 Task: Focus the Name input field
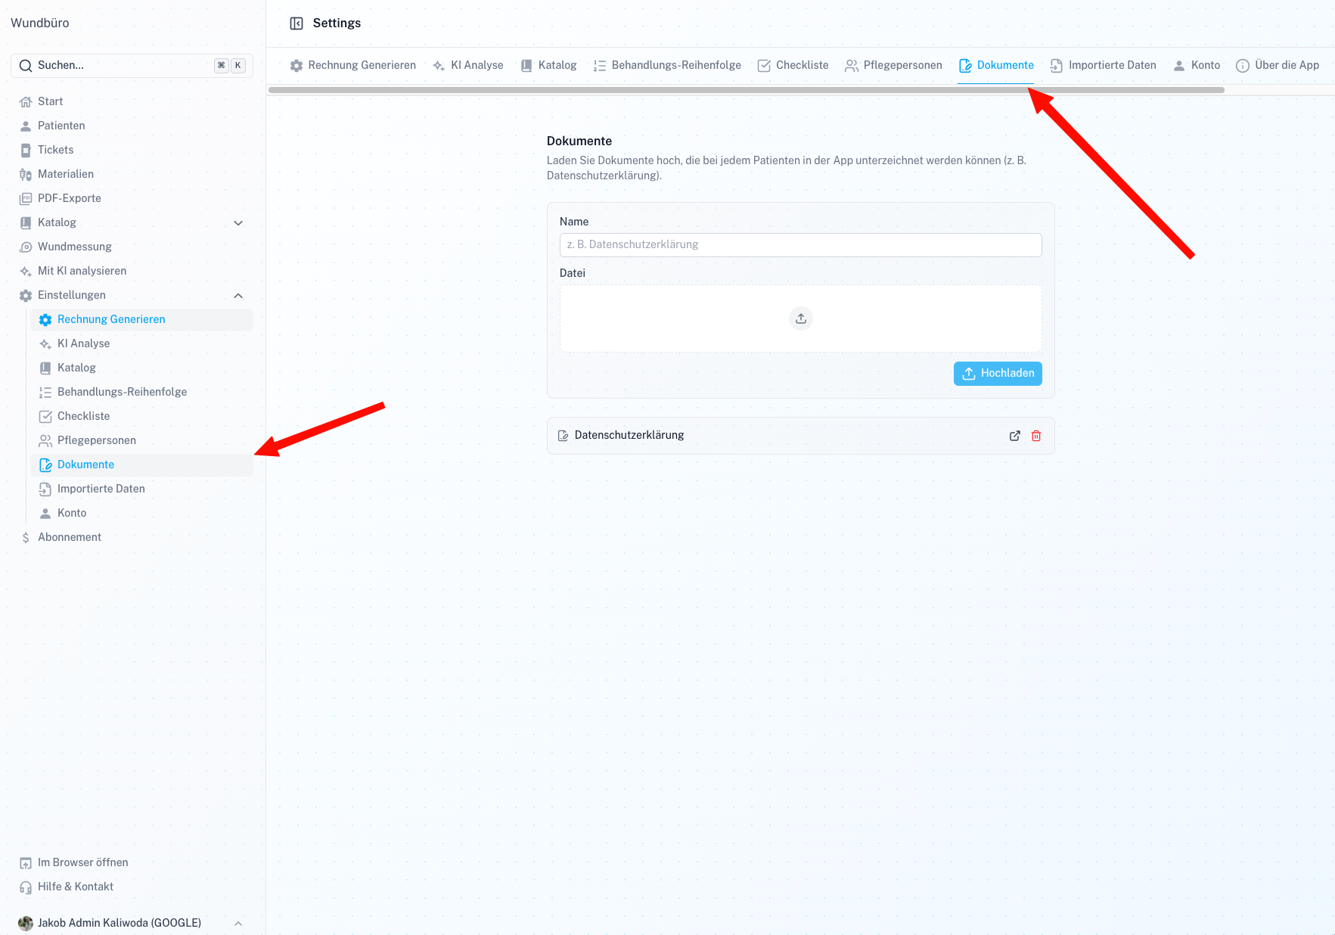pos(800,245)
